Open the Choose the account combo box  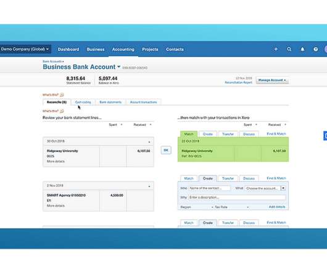tap(265, 188)
